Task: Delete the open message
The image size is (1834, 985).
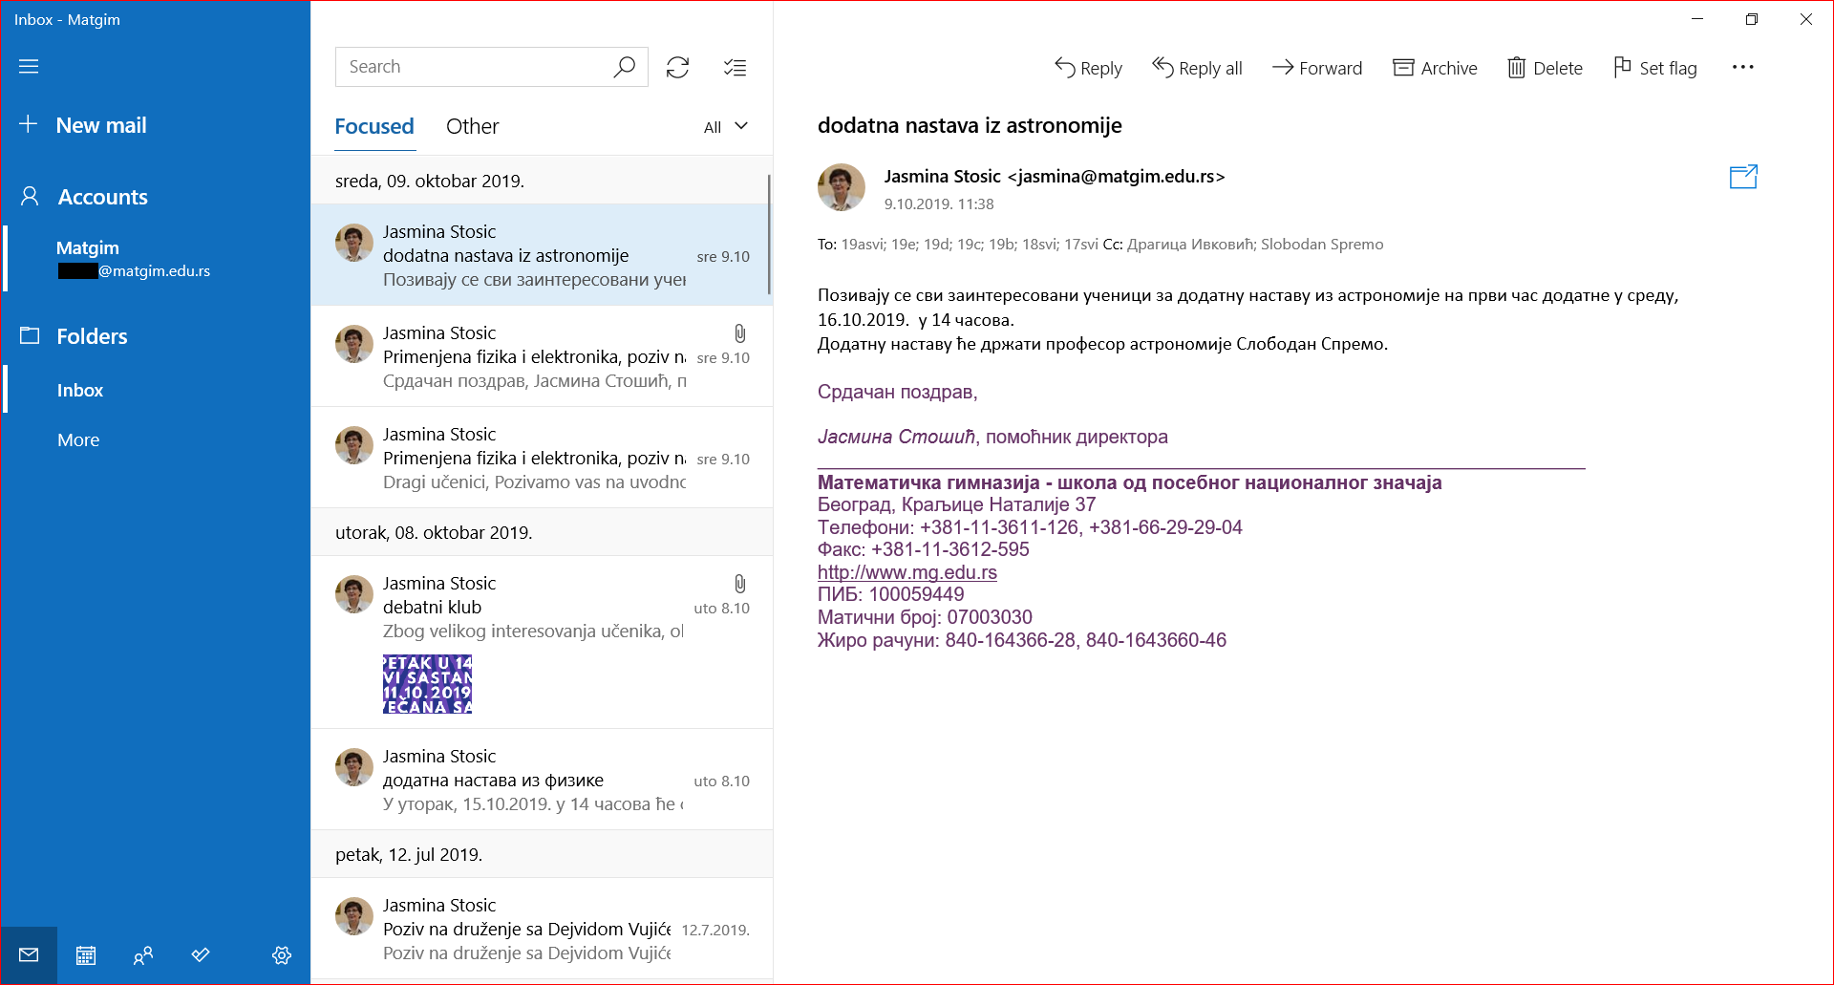Action: pos(1545,68)
